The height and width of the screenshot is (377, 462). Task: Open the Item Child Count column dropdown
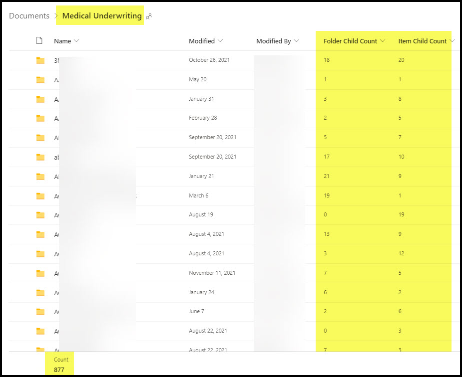click(x=452, y=41)
